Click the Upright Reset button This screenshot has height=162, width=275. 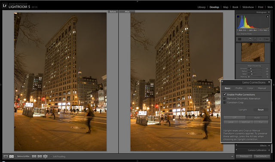pyautogui.click(x=261, y=110)
